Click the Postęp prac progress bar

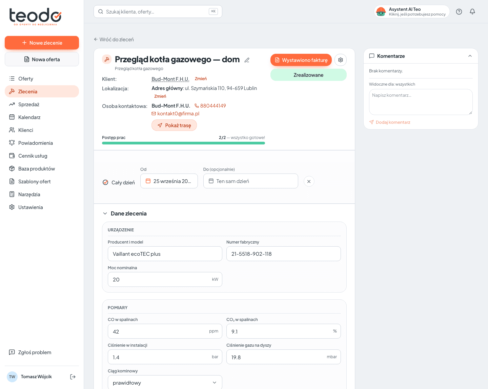(x=183, y=143)
